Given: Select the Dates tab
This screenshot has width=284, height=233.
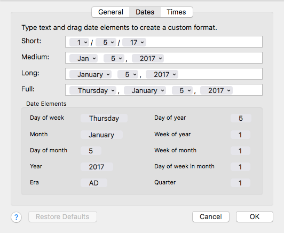Looking at the screenshot, I should click(145, 12).
